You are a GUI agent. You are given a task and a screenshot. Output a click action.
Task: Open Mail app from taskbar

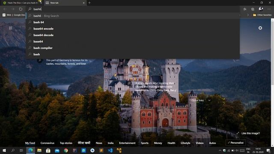[x=57, y=150]
